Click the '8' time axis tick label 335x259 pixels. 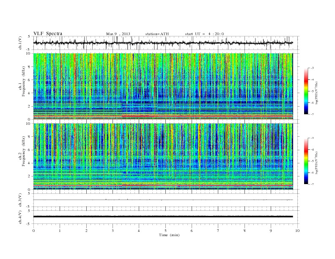[244, 231]
